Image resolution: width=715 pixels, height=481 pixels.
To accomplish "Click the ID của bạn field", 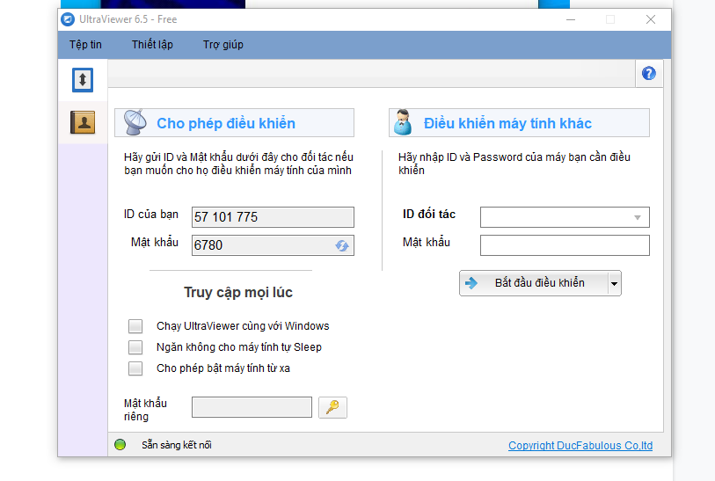I will (x=273, y=217).
